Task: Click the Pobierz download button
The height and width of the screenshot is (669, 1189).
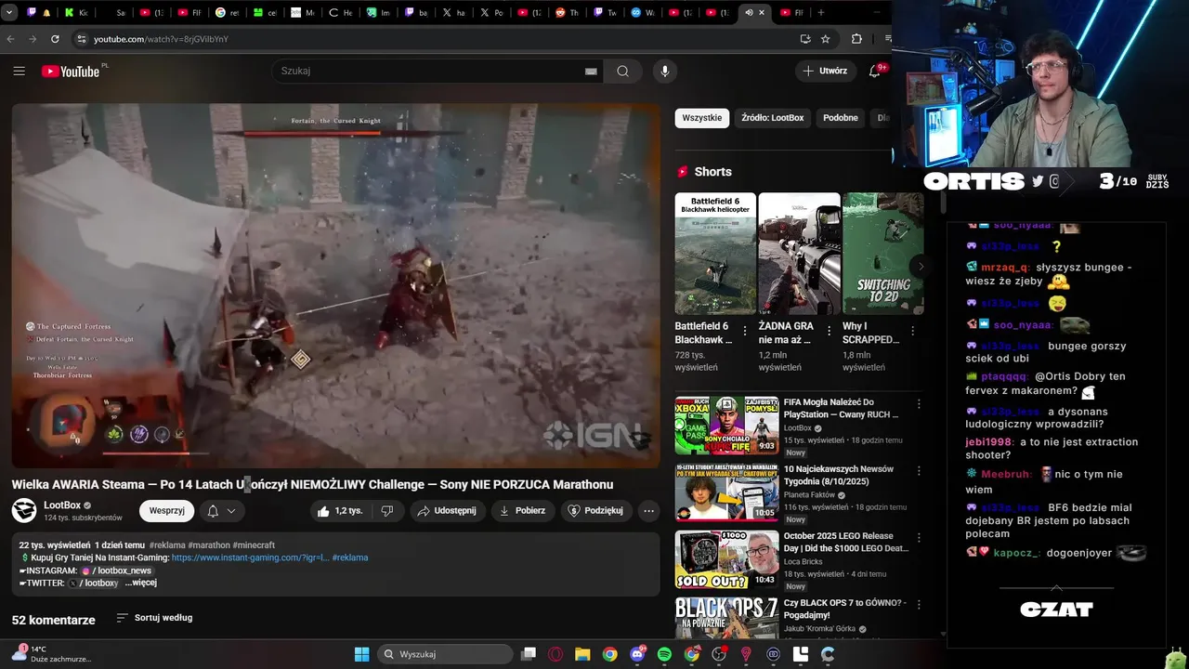Action: click(522, 511)
